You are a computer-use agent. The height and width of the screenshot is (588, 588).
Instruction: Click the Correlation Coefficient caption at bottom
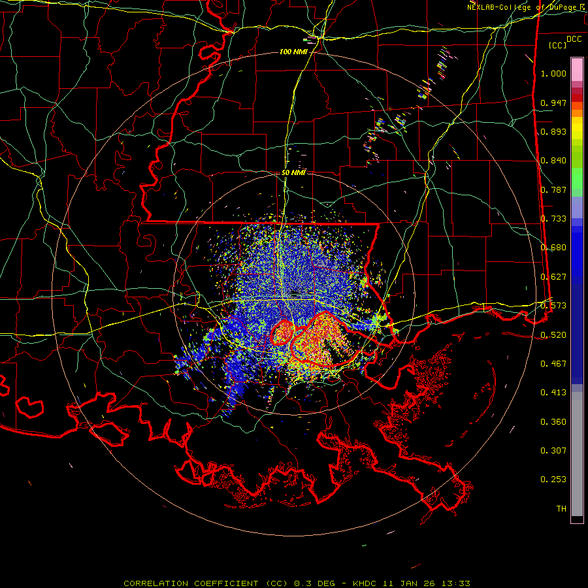pos(297,583)
